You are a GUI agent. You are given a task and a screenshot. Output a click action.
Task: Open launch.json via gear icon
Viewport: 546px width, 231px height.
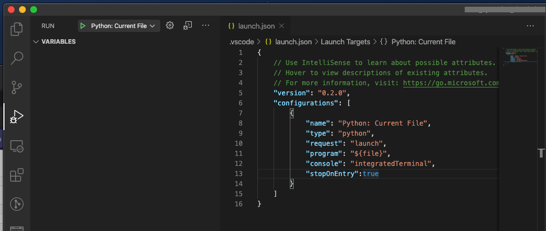tap(170, 25)
